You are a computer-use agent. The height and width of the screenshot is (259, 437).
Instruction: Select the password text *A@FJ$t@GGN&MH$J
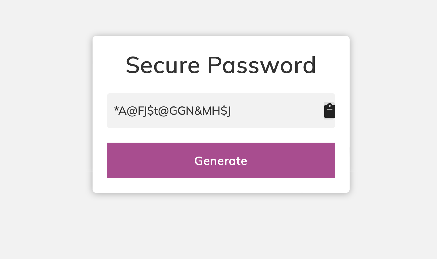173,111
